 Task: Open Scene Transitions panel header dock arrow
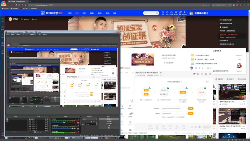point(97,117)
